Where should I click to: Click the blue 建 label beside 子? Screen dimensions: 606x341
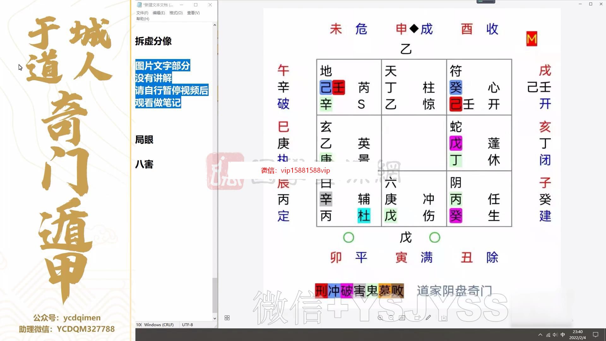tap(545, 216)
